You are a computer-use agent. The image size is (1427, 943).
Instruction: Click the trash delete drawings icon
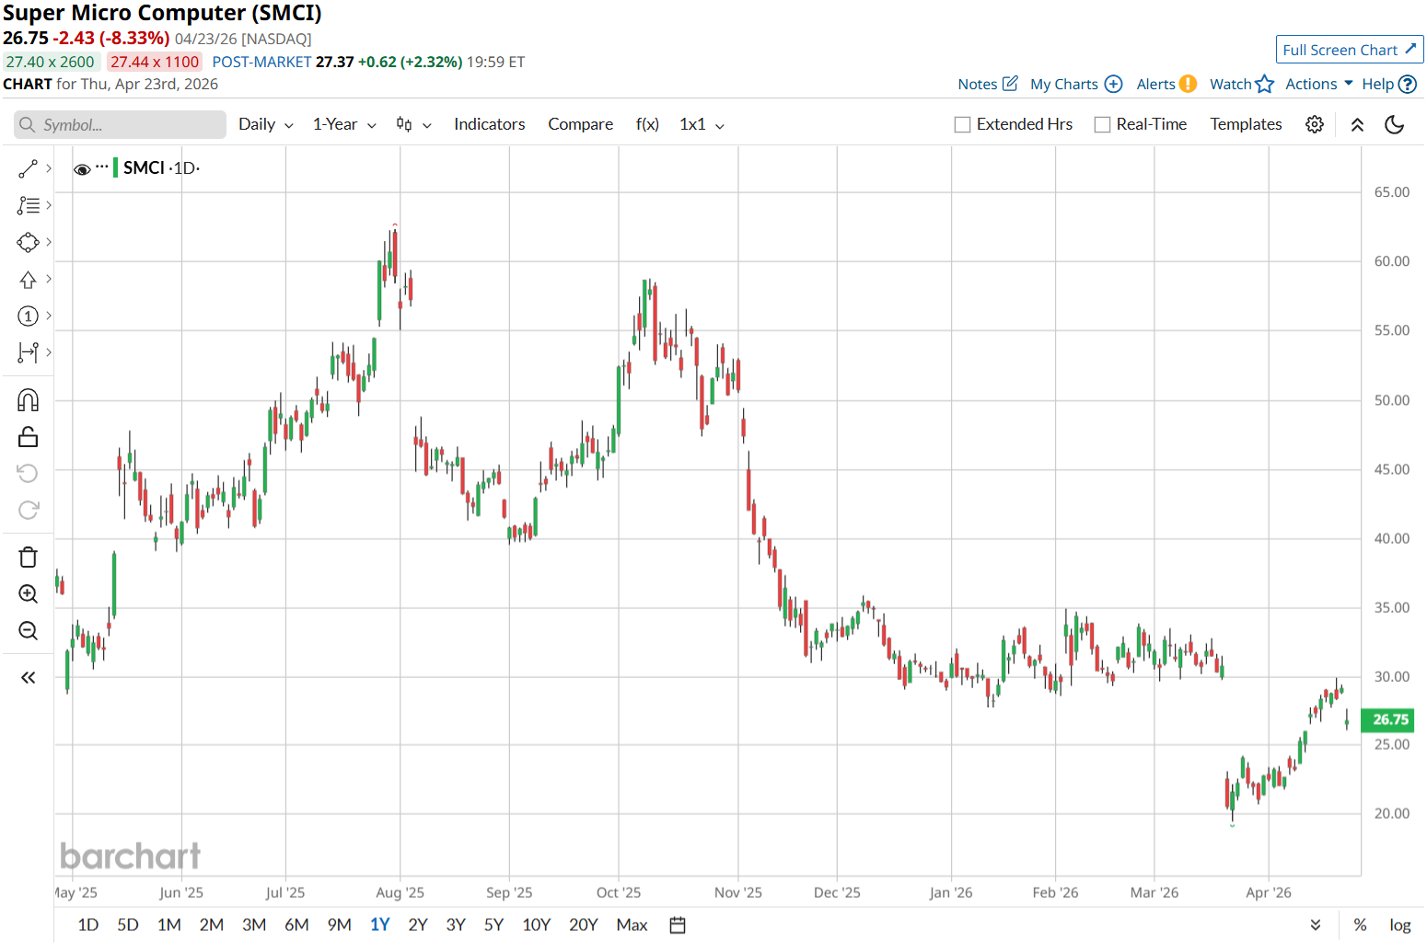(28, 558)
